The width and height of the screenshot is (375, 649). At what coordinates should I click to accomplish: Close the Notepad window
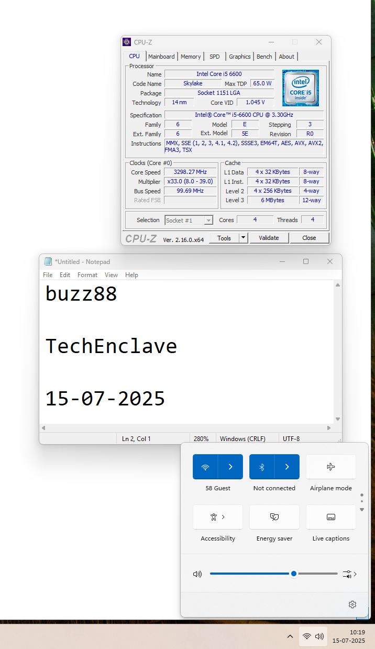(x=330, y=261)
